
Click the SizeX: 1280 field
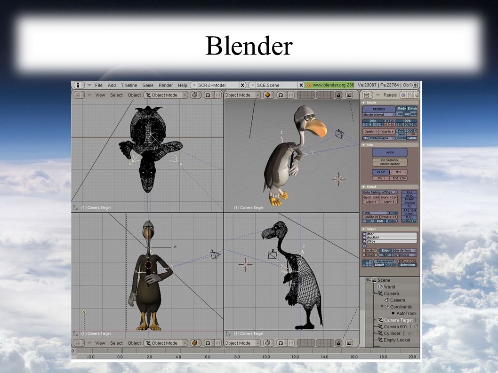371,198
